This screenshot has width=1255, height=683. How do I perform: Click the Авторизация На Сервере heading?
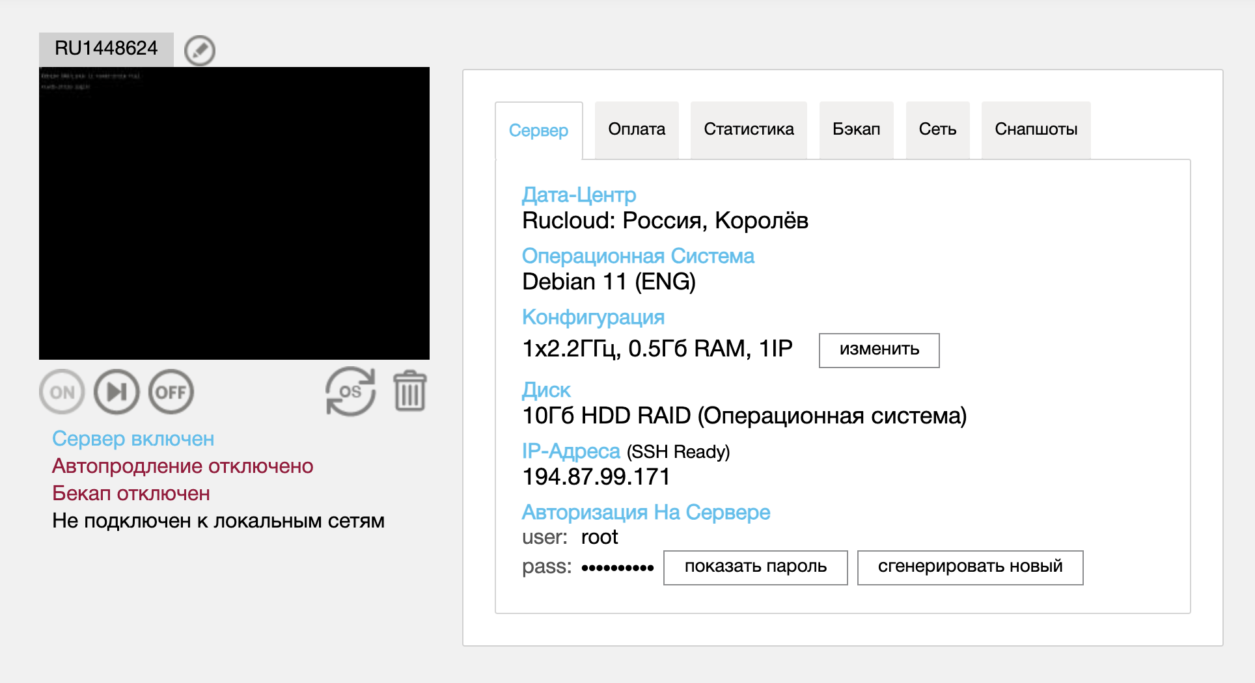(x=646, y=512)
